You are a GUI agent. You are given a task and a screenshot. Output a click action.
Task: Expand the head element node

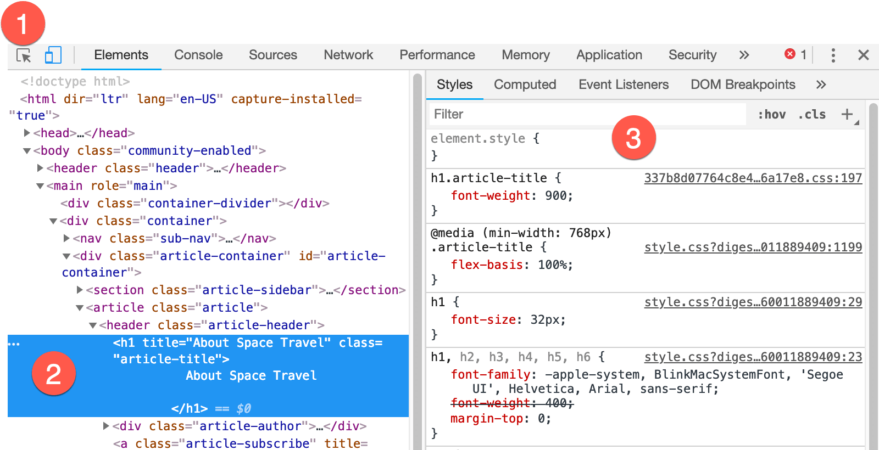point(27,133)
